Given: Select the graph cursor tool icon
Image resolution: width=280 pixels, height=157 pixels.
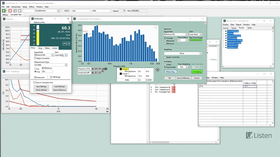Looking at the screenshot, I should pos(106,69).
